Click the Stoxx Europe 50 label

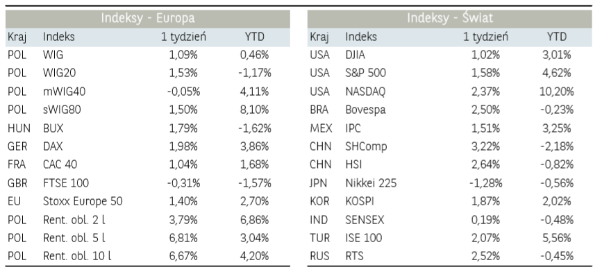click(83, 201)
